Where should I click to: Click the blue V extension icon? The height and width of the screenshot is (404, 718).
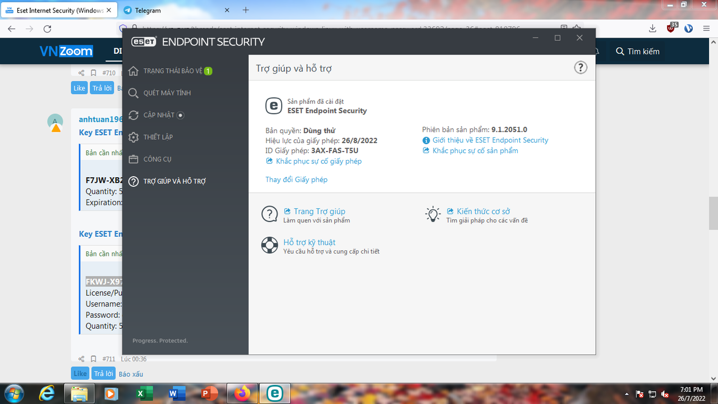689,29
